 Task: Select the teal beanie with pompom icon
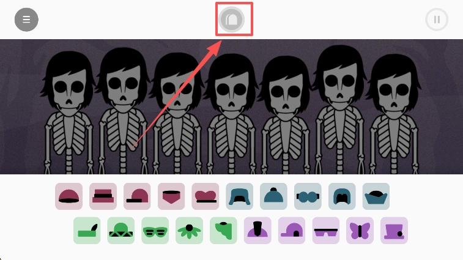pos(274,196)
